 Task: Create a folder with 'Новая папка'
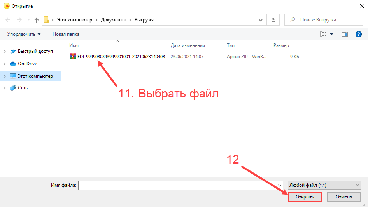click(66, 34)
